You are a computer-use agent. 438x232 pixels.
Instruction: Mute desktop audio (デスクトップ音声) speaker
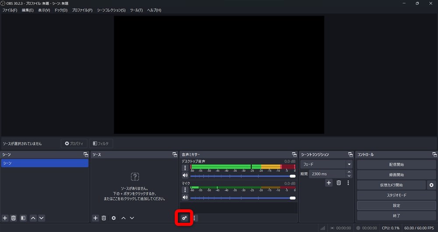(185, 176)
